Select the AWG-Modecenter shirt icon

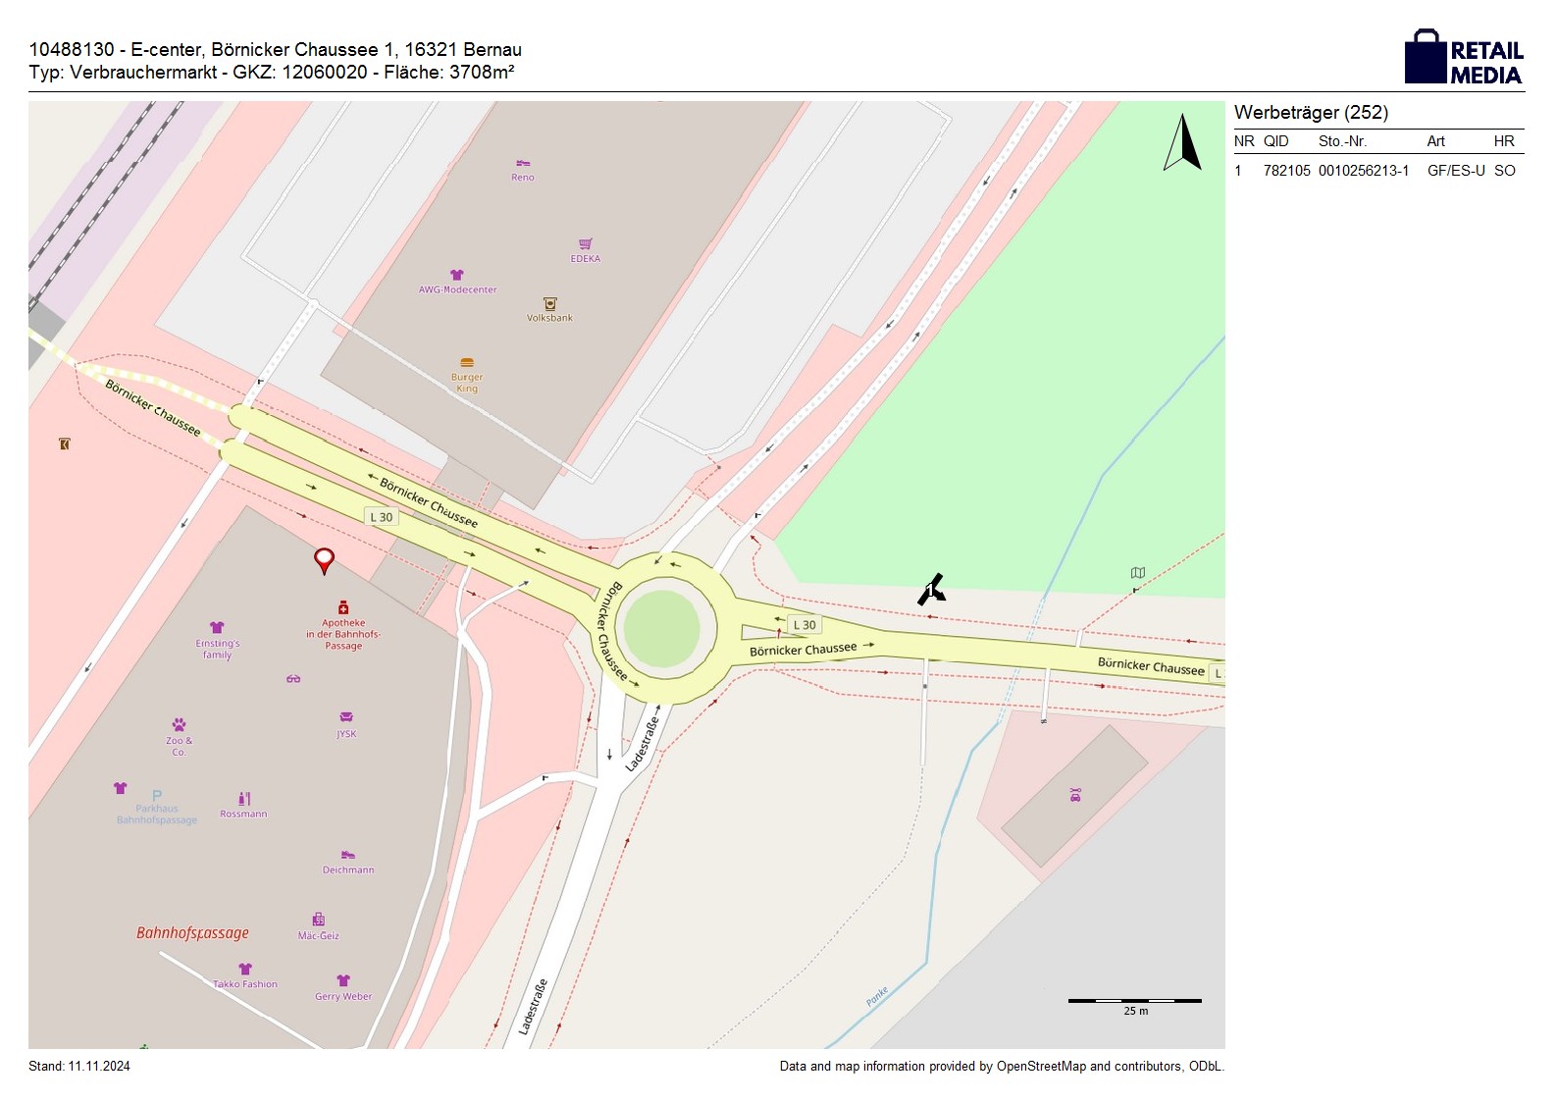(456, 275)
